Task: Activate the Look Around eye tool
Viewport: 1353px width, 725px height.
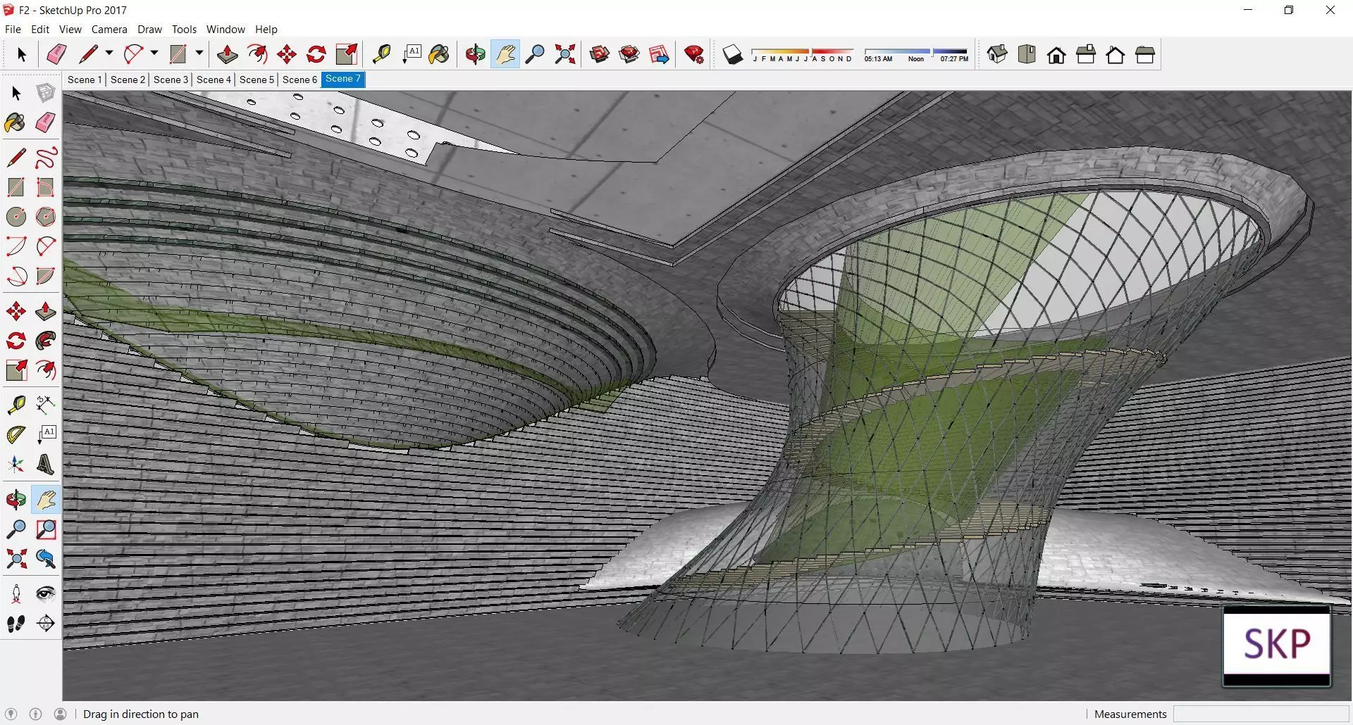Action: (x=46, y=594)
